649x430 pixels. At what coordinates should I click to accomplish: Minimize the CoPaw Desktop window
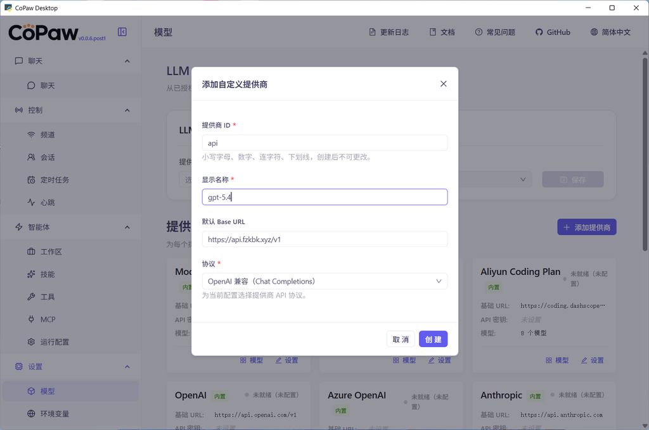click(x=588, y=8)
